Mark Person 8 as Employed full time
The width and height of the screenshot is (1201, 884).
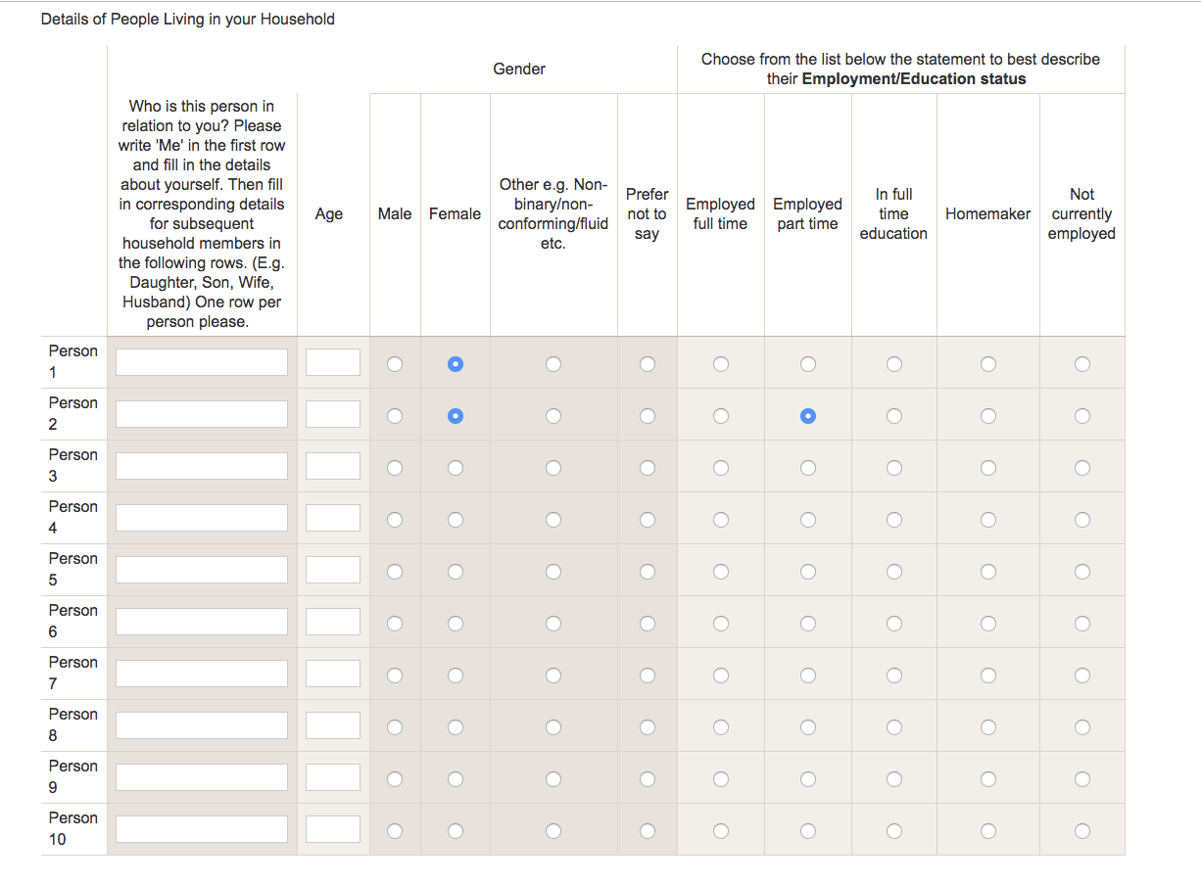[x=720, y=727]
